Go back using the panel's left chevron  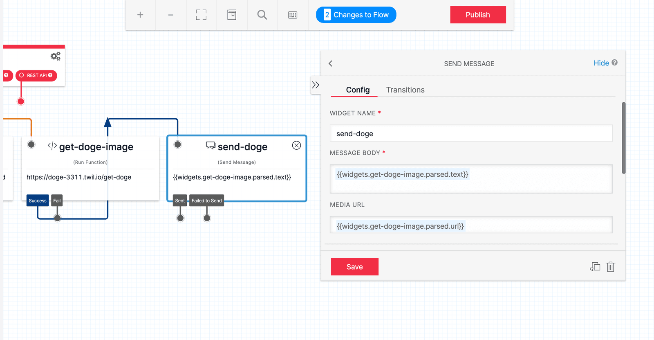click(331, 63)
